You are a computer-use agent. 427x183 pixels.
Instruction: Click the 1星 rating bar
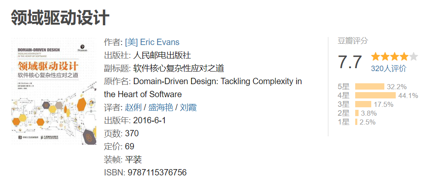(356, 122)
